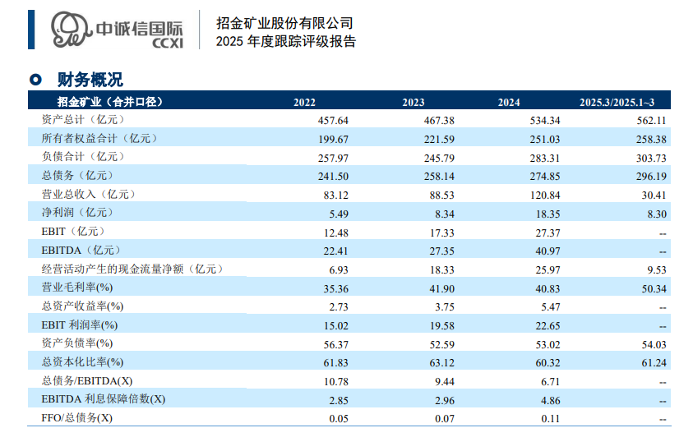The image size is (693, 428).
Task: Click cash flow value 9.53
Action: 657,270
